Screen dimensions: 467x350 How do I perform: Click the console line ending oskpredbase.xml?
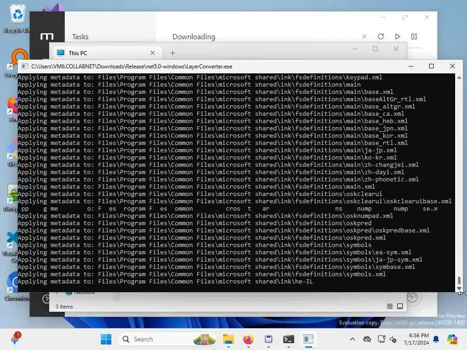coord(223,230)
